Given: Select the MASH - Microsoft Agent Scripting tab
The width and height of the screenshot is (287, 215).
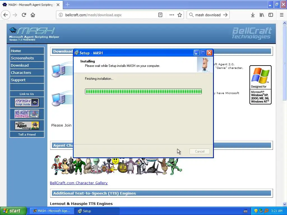Looking at the screenshot, I should pyautogui.click(x=31, y=5).
